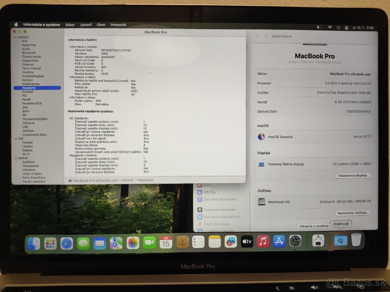Open Contacts app in the Dock
This screenshot has width=390, height=292.
click(x=182, y=242)
